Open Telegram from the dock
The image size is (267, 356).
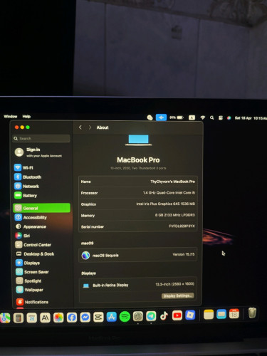click(x=151, y=316)
